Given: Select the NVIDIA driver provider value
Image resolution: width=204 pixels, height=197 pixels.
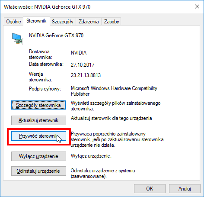Looking at the screenshot, I should click(79, 53).
